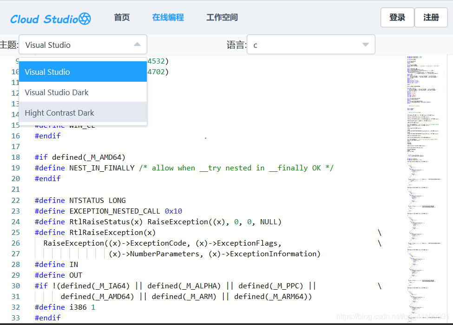Click #if defined(_M_AMD64) on line 18
Screen dimensions: 453x325
click(80, 157)
